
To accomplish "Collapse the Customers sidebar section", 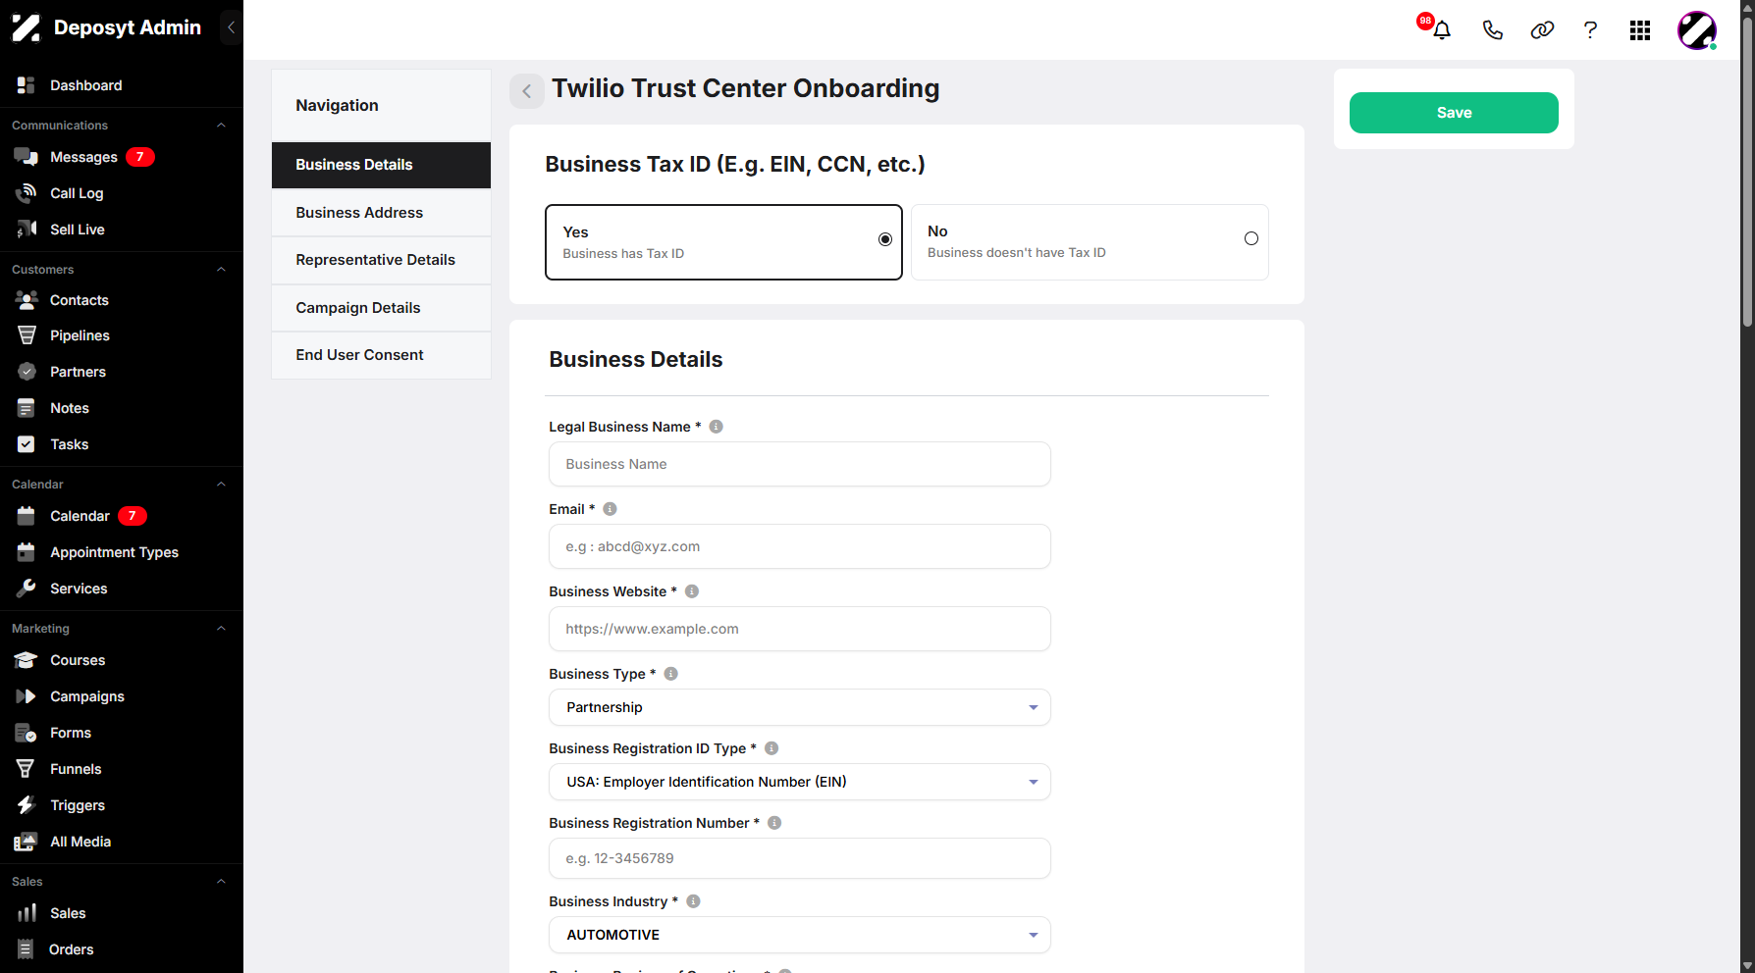I will 221,270.
